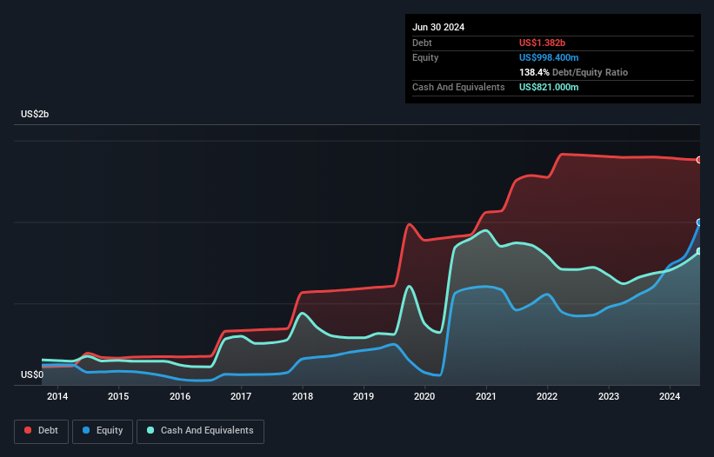Click the 2016 x-axis label
714x457 pixels.
point(180,396)
